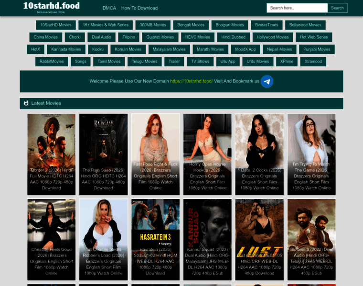Open the How To Download page

coord(139,8)
